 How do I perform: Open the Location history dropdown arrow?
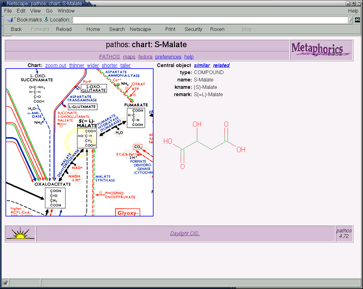coord(350,20)
